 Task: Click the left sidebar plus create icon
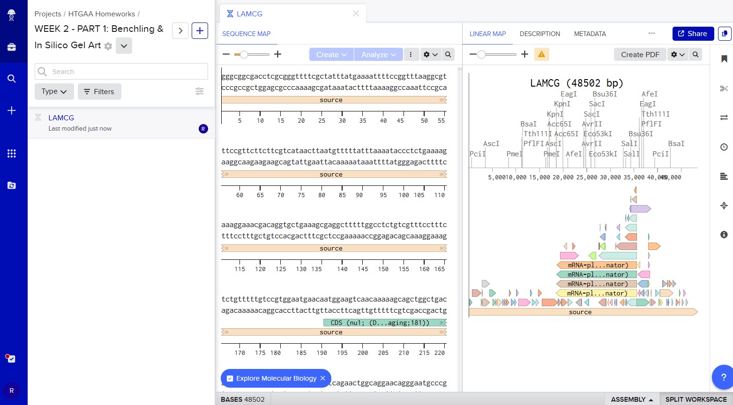click(x=12, y=110)
